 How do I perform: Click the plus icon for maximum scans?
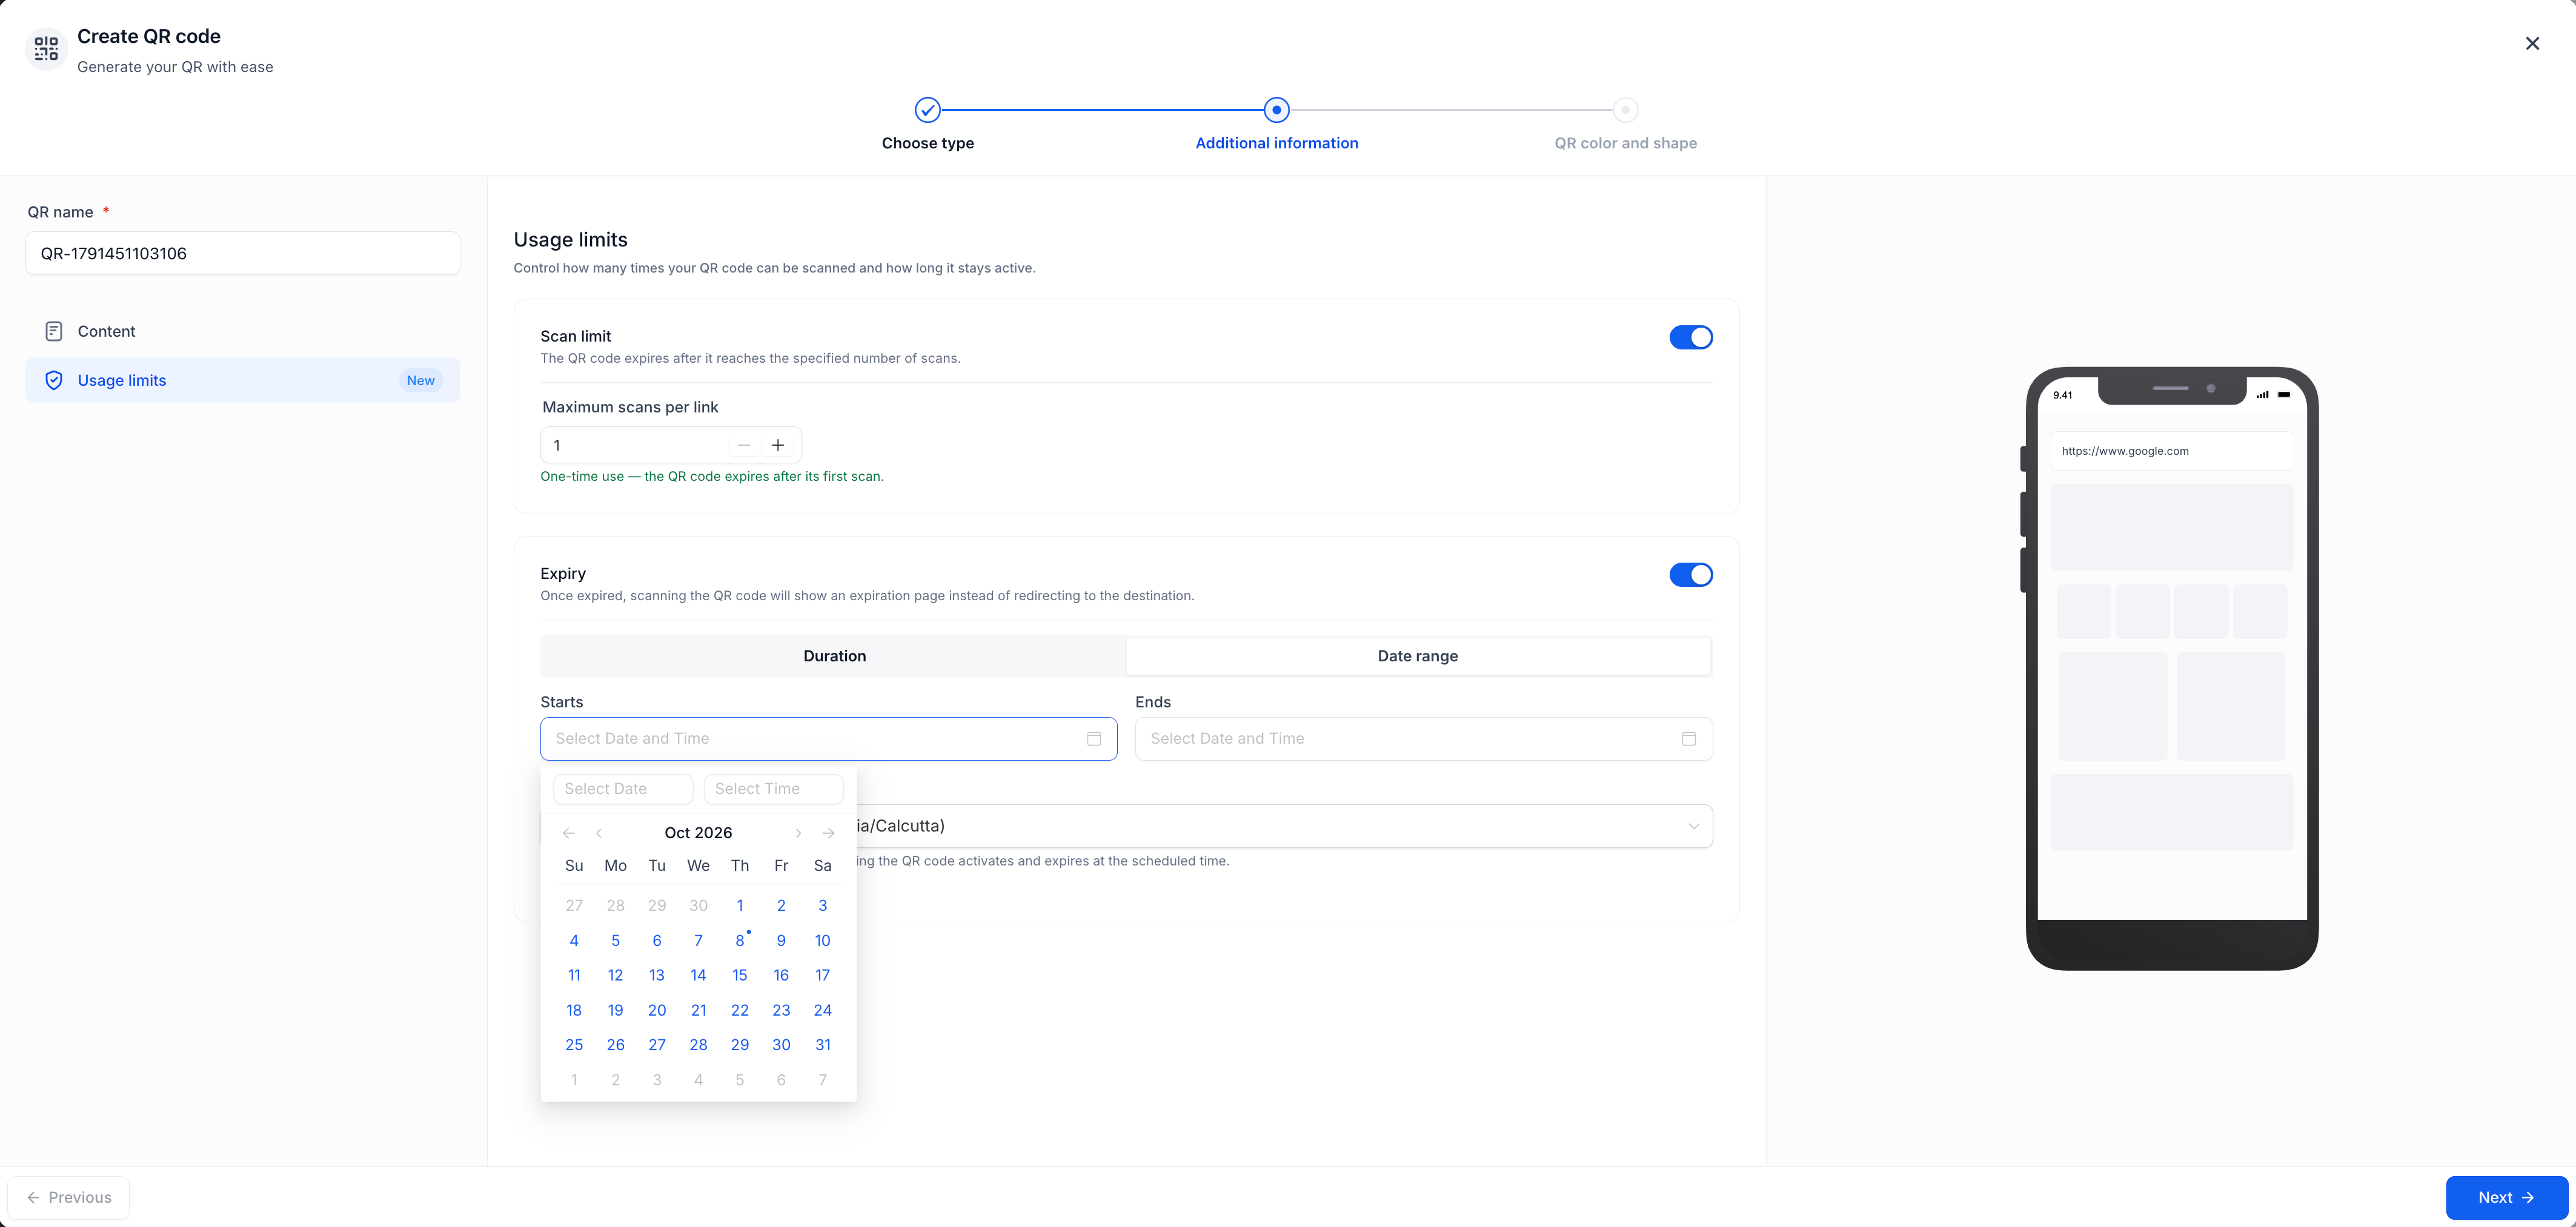pos(778,445)
